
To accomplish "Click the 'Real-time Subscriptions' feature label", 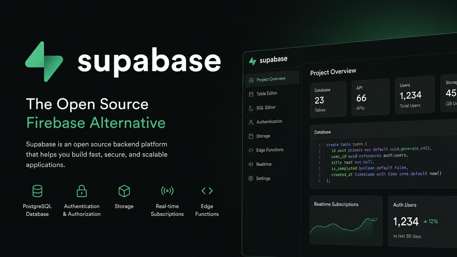I will (x=167, y=210).
